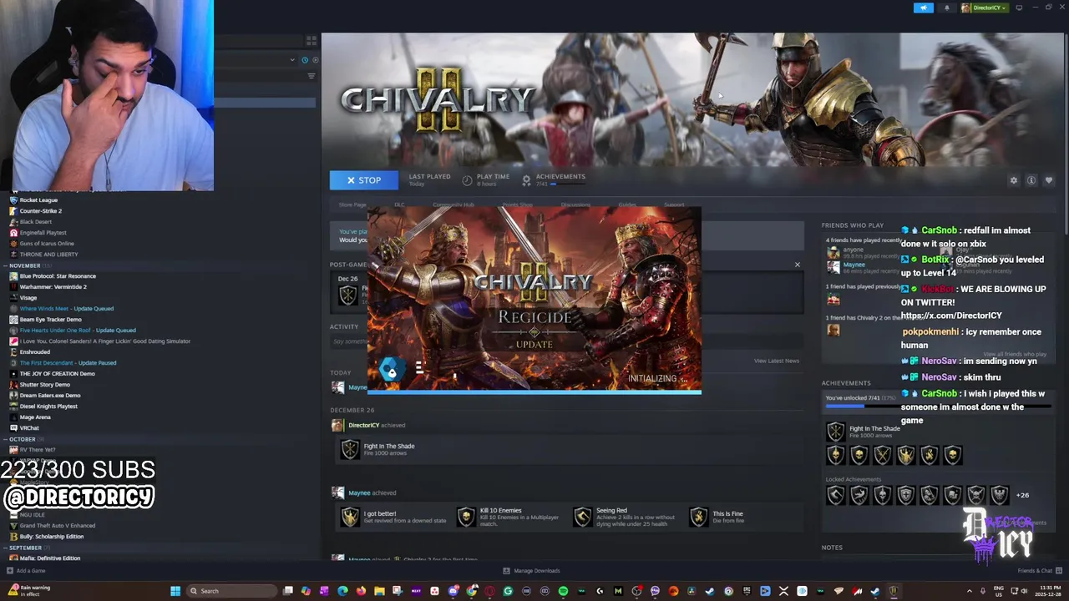Click the View Latest News link
Image resolution: width=1069 pixels, height=601 pixels.
coord(777,361)
